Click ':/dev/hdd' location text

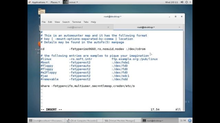coord(120,79)
